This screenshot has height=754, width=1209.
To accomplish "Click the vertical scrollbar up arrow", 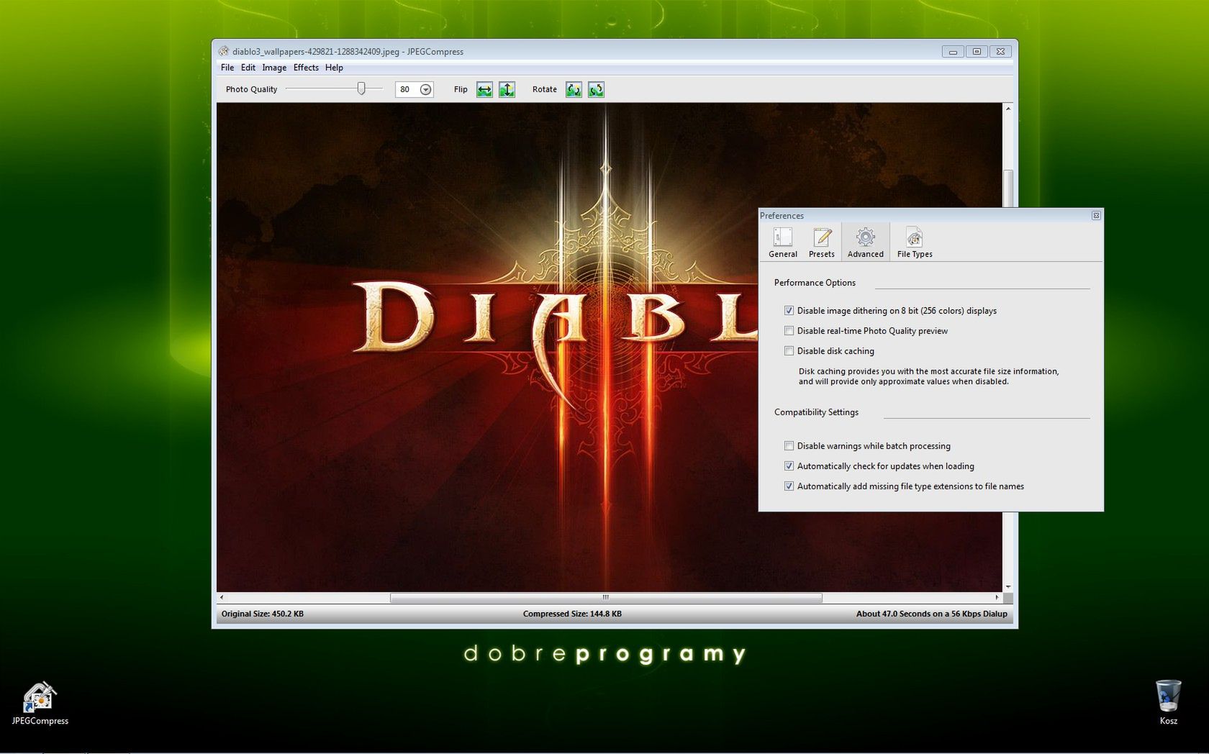I will [x=1008, y=109].
